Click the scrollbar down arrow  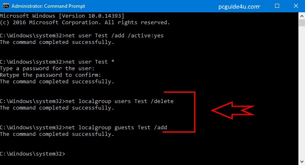click(301, 161)
